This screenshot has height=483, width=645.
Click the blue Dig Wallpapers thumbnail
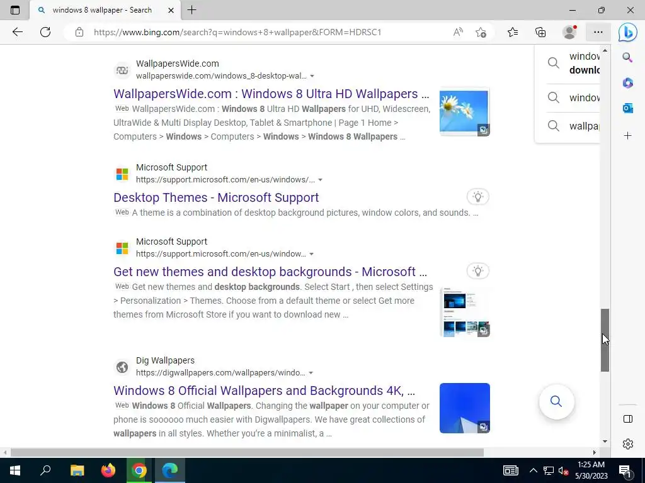coord(464,408)
